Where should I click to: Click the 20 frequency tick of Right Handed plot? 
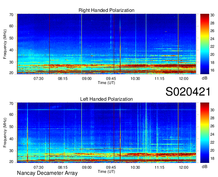11,73
